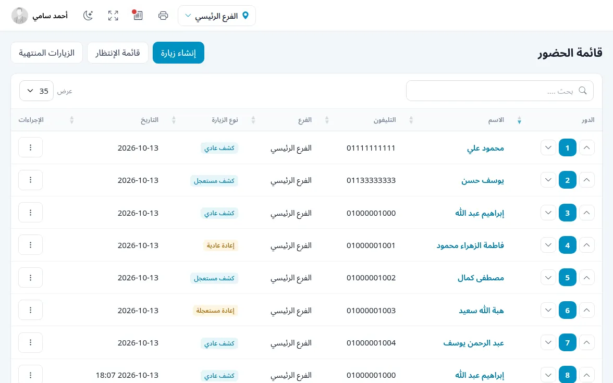Open أحمد سامي user avatar
The image size is (613, 383).
[x=20, y=16]
